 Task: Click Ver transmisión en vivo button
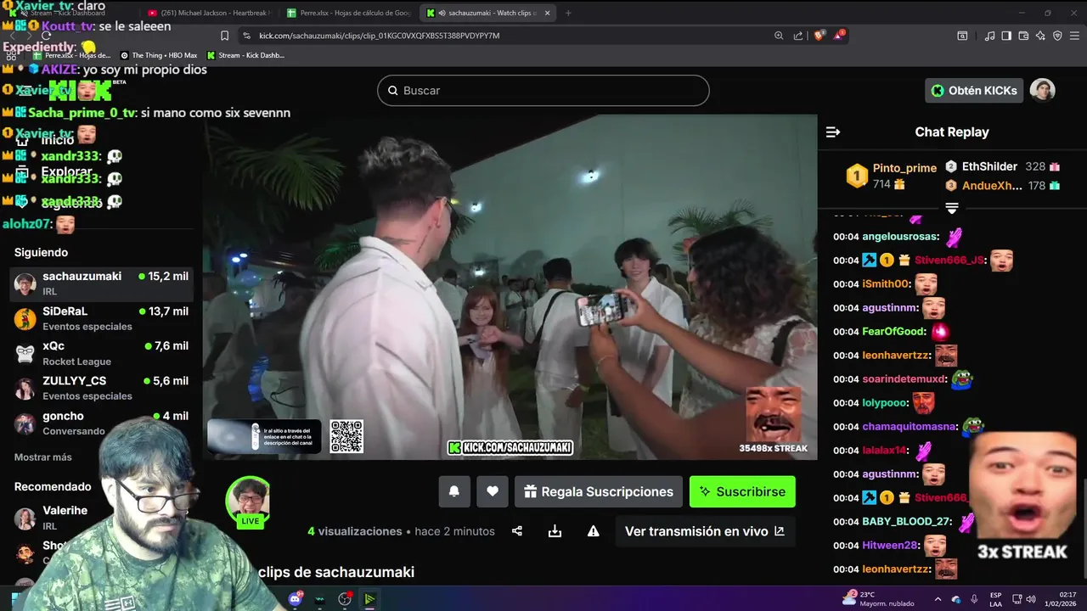(x=705, y=531)
